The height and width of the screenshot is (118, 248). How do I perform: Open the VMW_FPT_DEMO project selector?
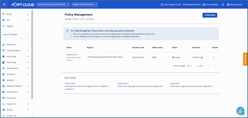[16, 35]
